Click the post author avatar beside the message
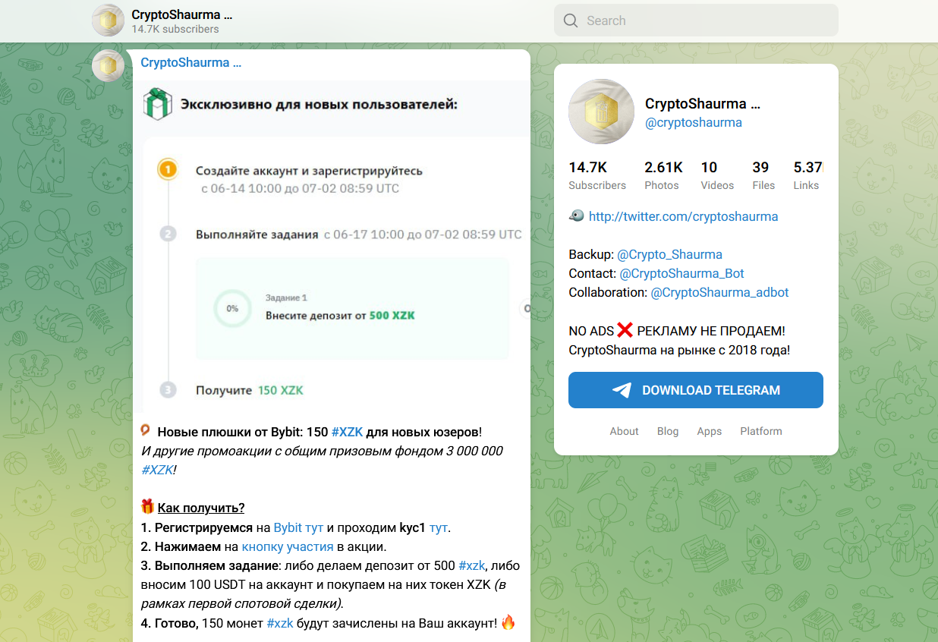The image size is (938, 642). pyautogui.click(x=108, y=66)
